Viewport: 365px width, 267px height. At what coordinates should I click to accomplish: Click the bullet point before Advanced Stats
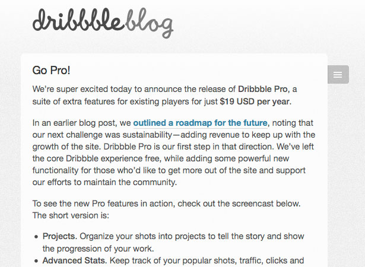tap(36, 261)
